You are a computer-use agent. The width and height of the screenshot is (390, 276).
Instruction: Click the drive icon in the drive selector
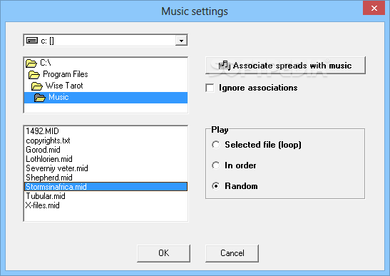pyautogui.click(x=32, y=41)
